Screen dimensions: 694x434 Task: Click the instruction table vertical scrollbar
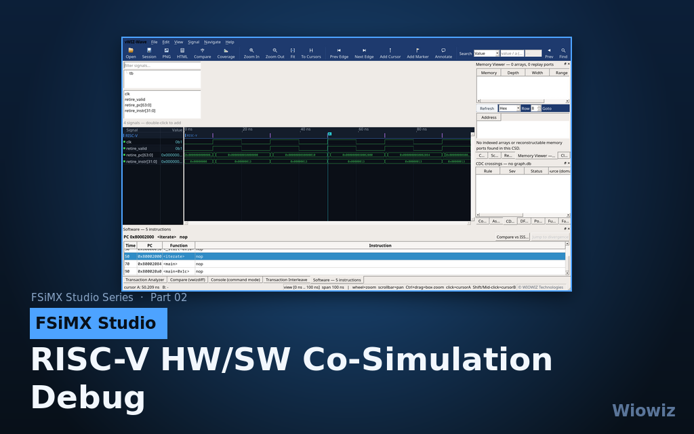tap(567, 258)
